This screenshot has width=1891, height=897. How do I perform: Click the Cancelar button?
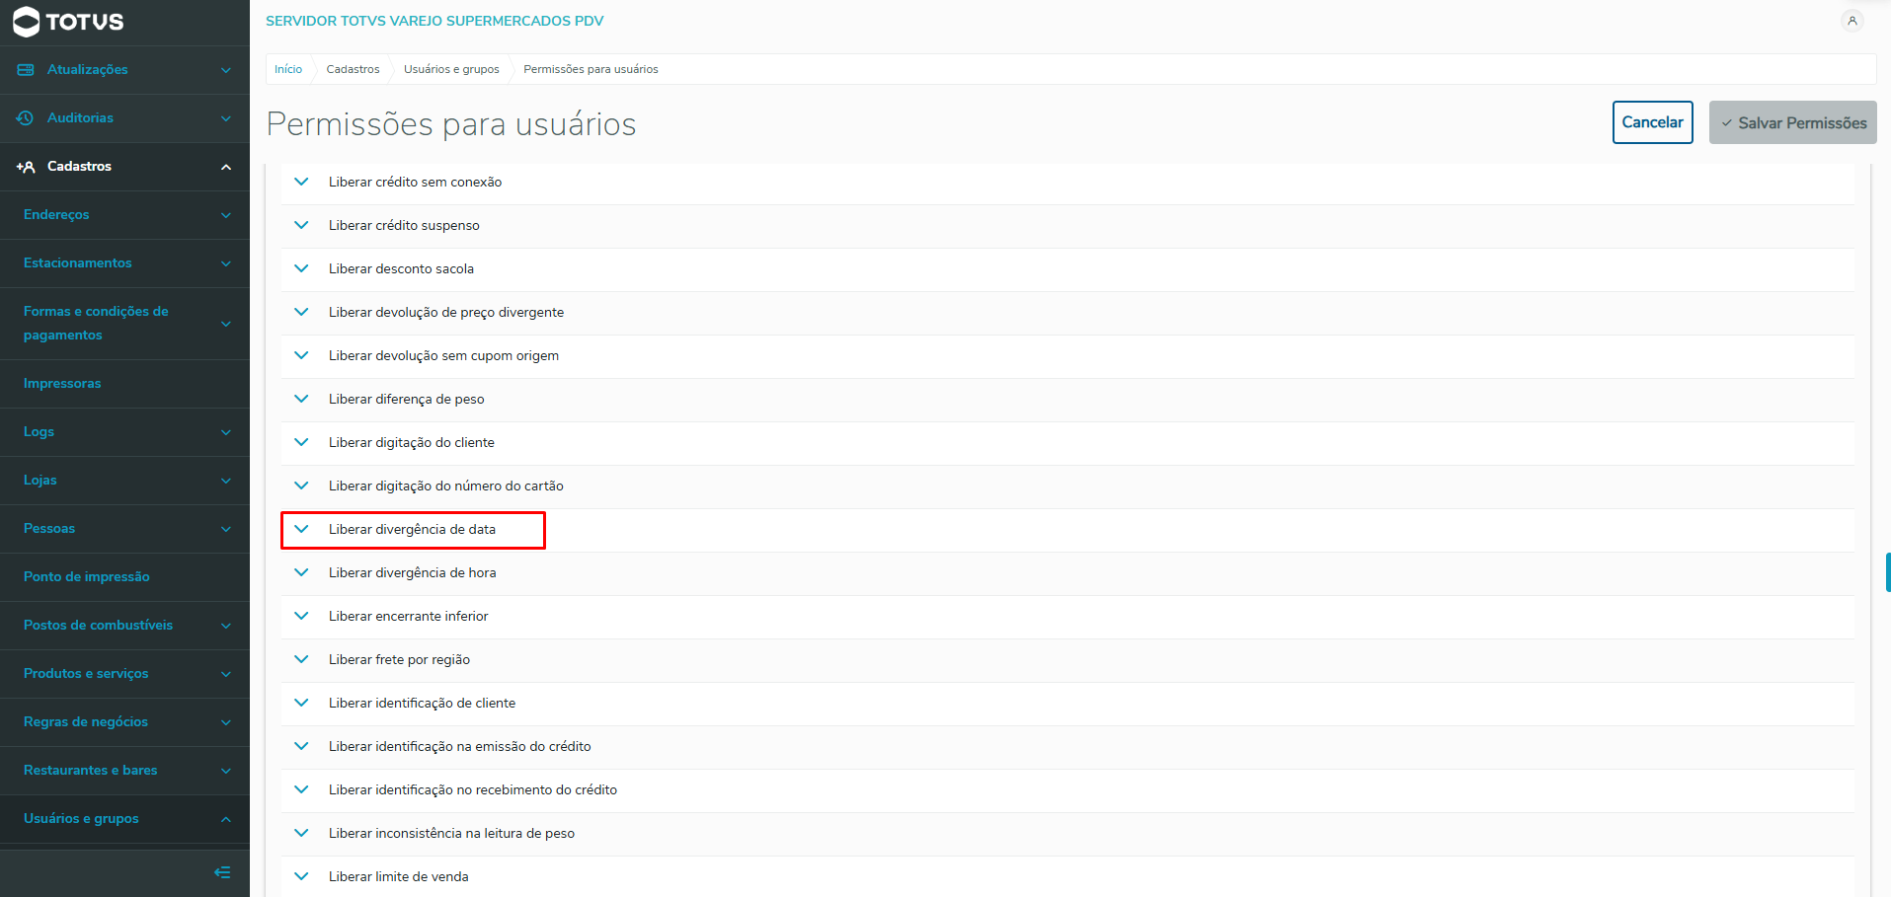click(1652, 122)
